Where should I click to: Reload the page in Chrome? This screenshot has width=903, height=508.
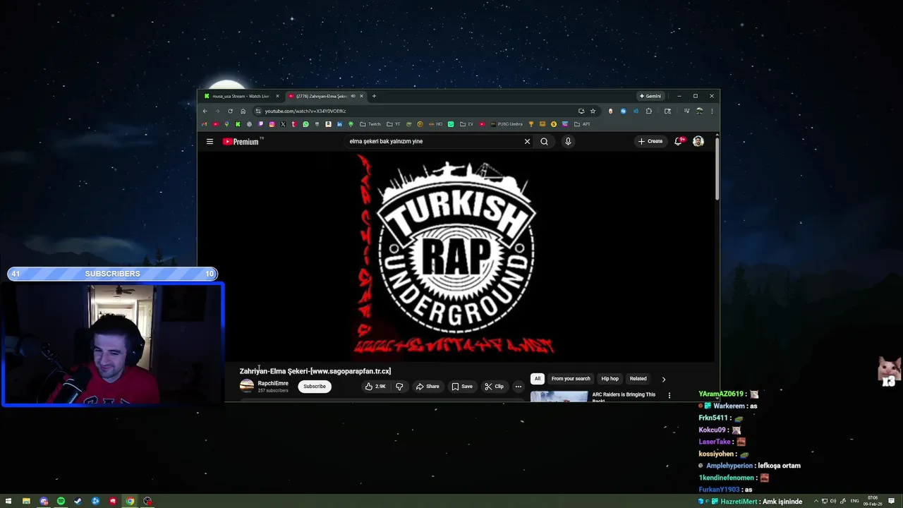230,111
